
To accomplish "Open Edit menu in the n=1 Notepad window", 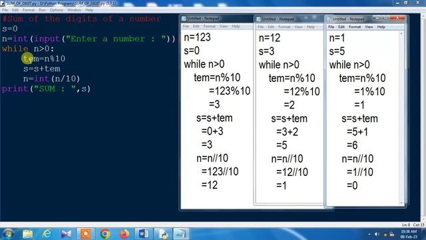I will (341, 27).
